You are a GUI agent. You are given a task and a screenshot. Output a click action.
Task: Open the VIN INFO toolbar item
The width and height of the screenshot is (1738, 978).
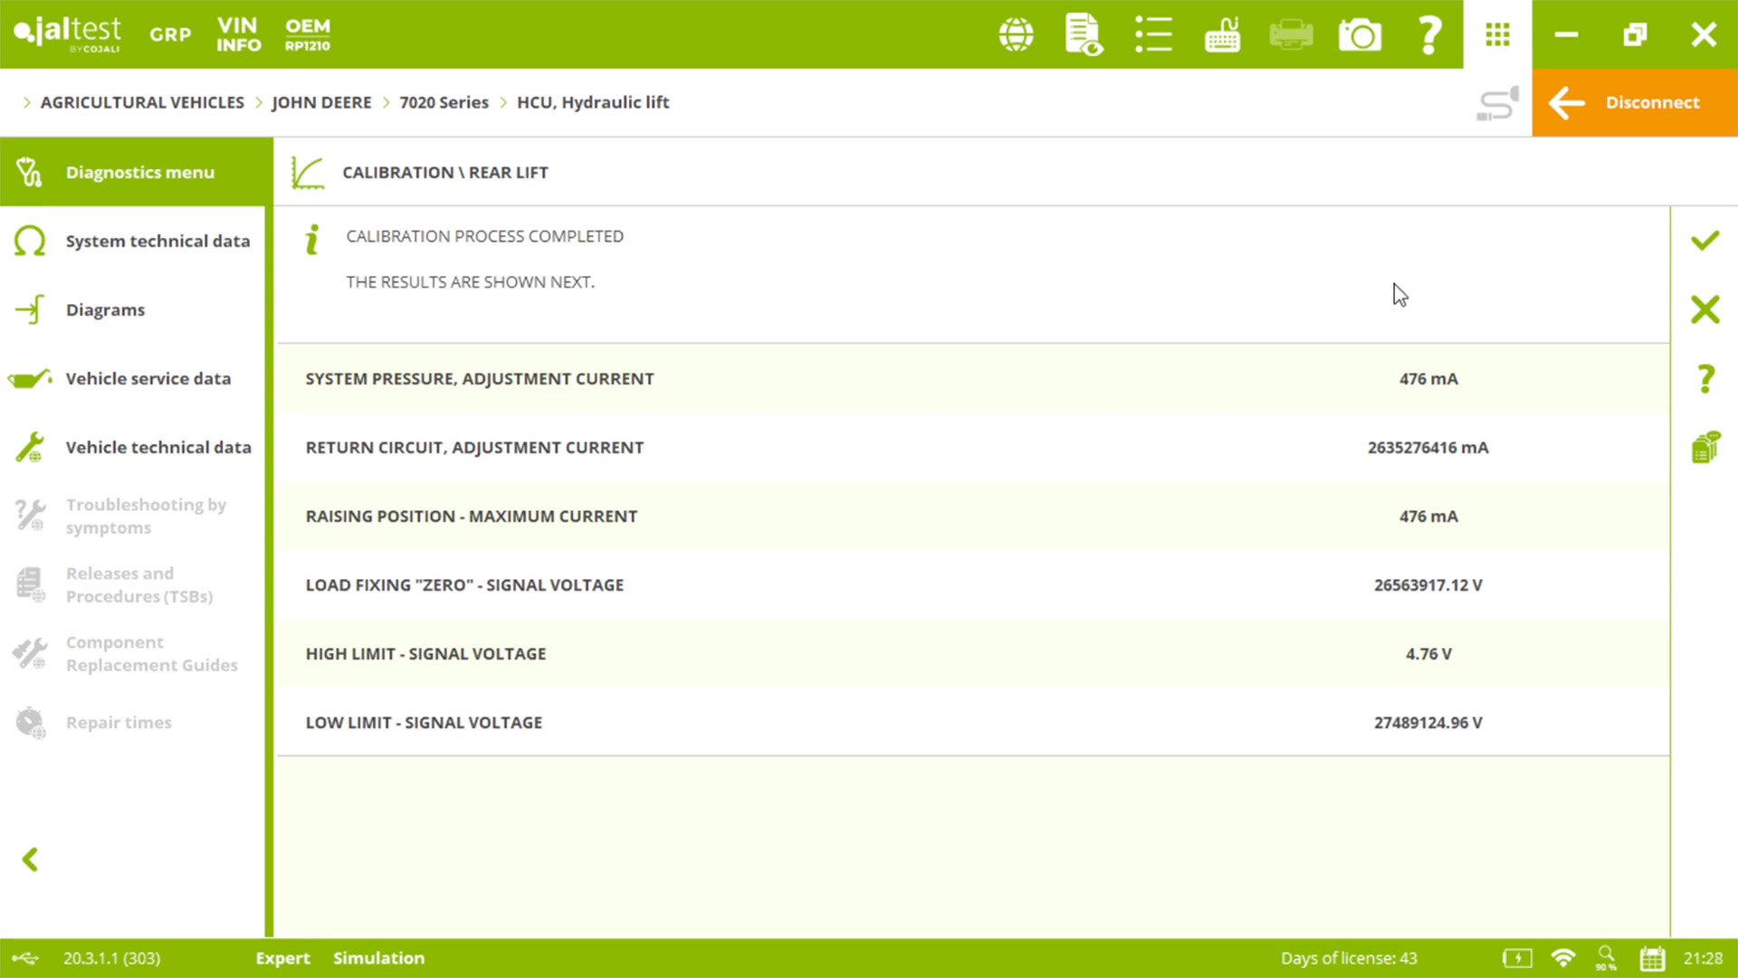(238, 34)
